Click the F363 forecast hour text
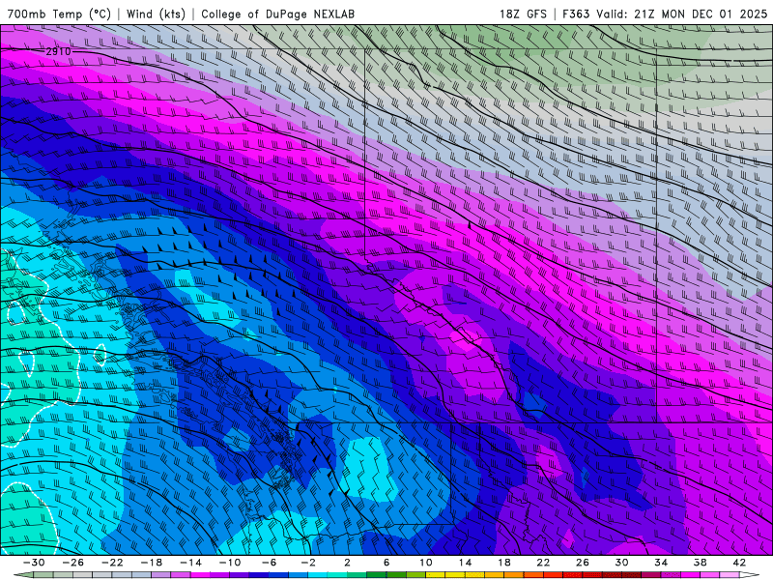The image size is (773, 580). click(x=576, y=14)
